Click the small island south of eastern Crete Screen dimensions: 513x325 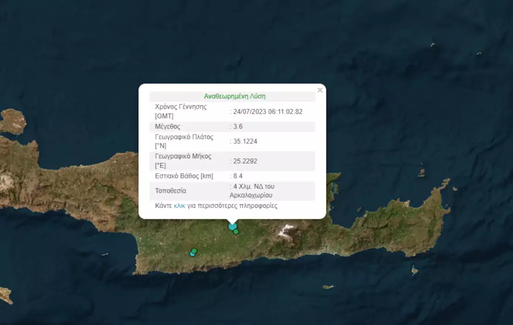coord(328,287)
